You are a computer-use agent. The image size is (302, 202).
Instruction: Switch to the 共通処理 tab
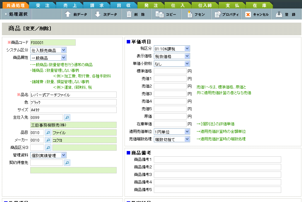tap(15, 5)
